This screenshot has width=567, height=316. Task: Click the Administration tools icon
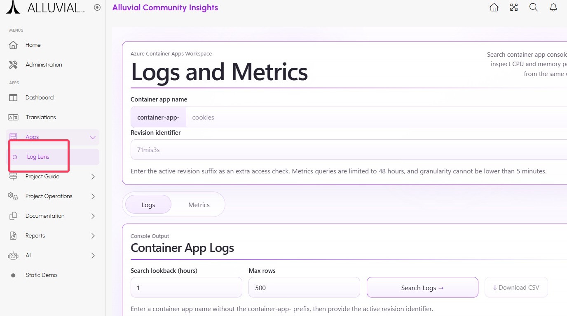13,65
